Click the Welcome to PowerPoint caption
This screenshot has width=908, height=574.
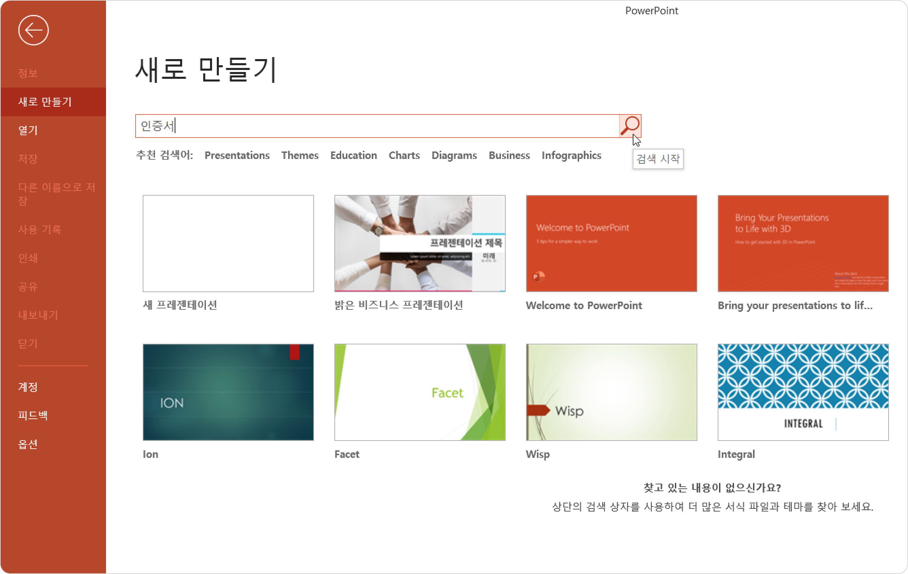pyautogui.click(x=584, y=305)
